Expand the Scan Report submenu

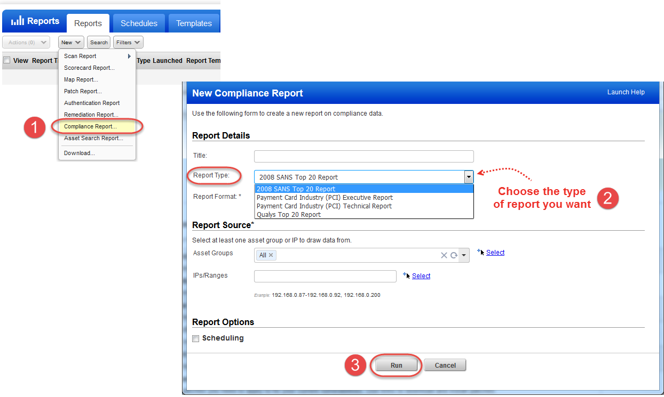tap(80, 56)
